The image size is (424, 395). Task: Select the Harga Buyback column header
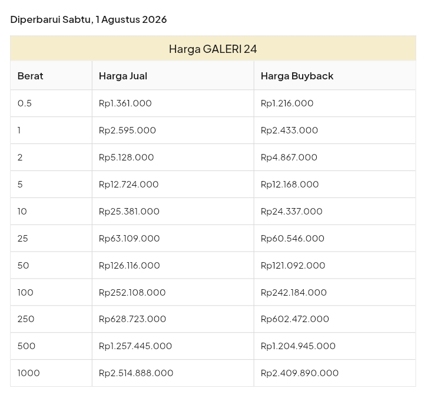(297, 76)
